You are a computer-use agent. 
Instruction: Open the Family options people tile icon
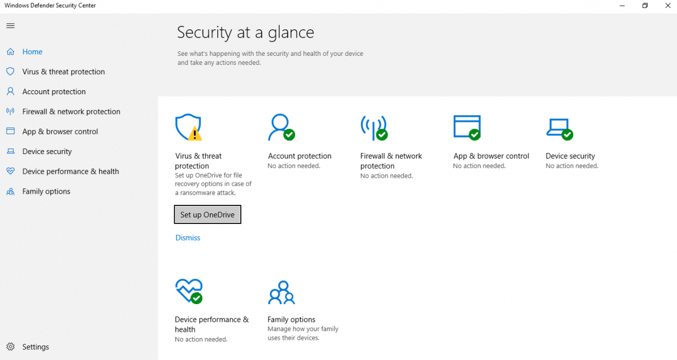282,292
